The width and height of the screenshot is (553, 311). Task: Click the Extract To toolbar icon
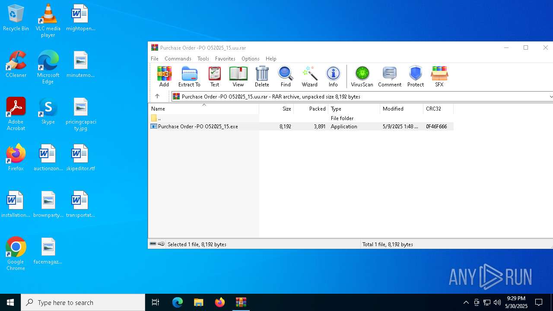coord(189,77)
